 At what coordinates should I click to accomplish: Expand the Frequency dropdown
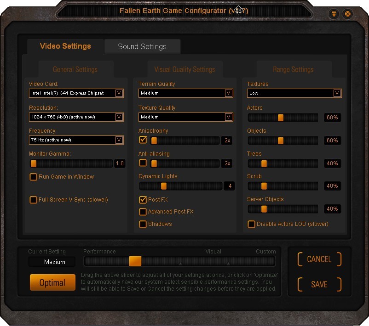coord(76,140)
